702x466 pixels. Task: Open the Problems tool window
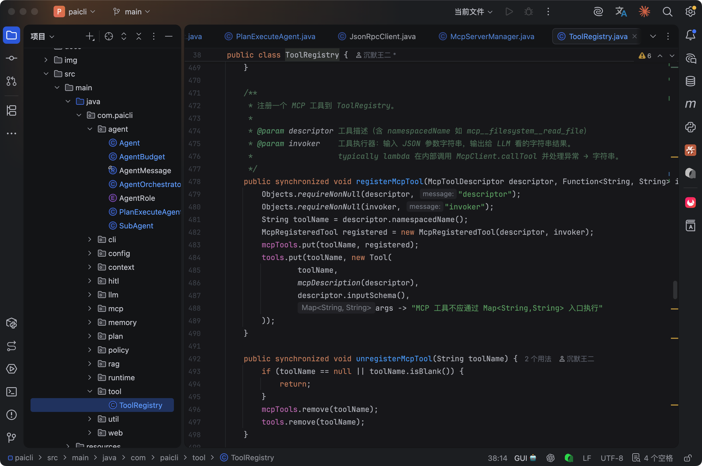point(11,415)
